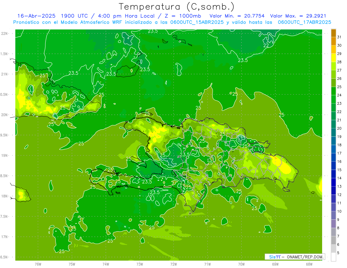Click the legend swatch between 30 and 31

[333, 41]
